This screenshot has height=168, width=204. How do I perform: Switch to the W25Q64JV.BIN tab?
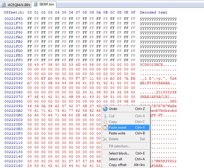point(16,5)
